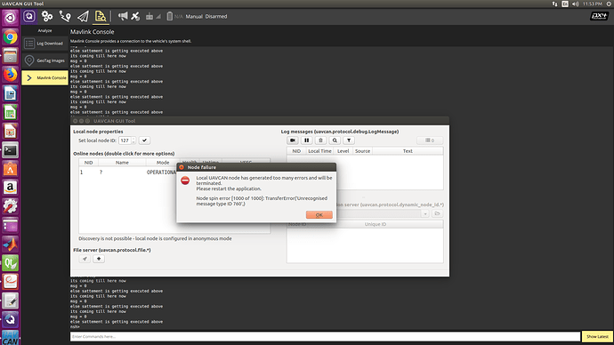Open the QGroundControl application settings icon

[x=29, y=16]
